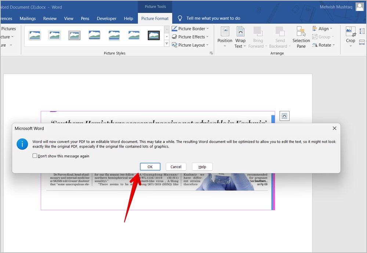The height and width of the screenshot is (253, 367).
Task: Open the Help ribbon tab
Action: 128,18
